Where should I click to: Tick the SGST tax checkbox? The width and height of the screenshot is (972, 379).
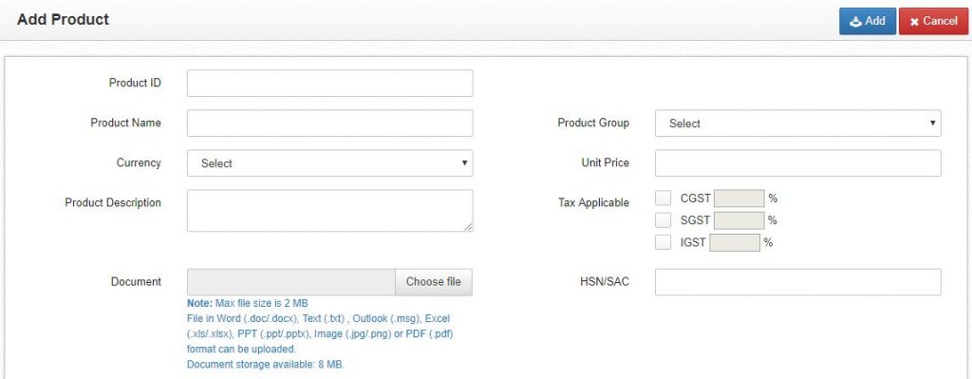(664, 220)
